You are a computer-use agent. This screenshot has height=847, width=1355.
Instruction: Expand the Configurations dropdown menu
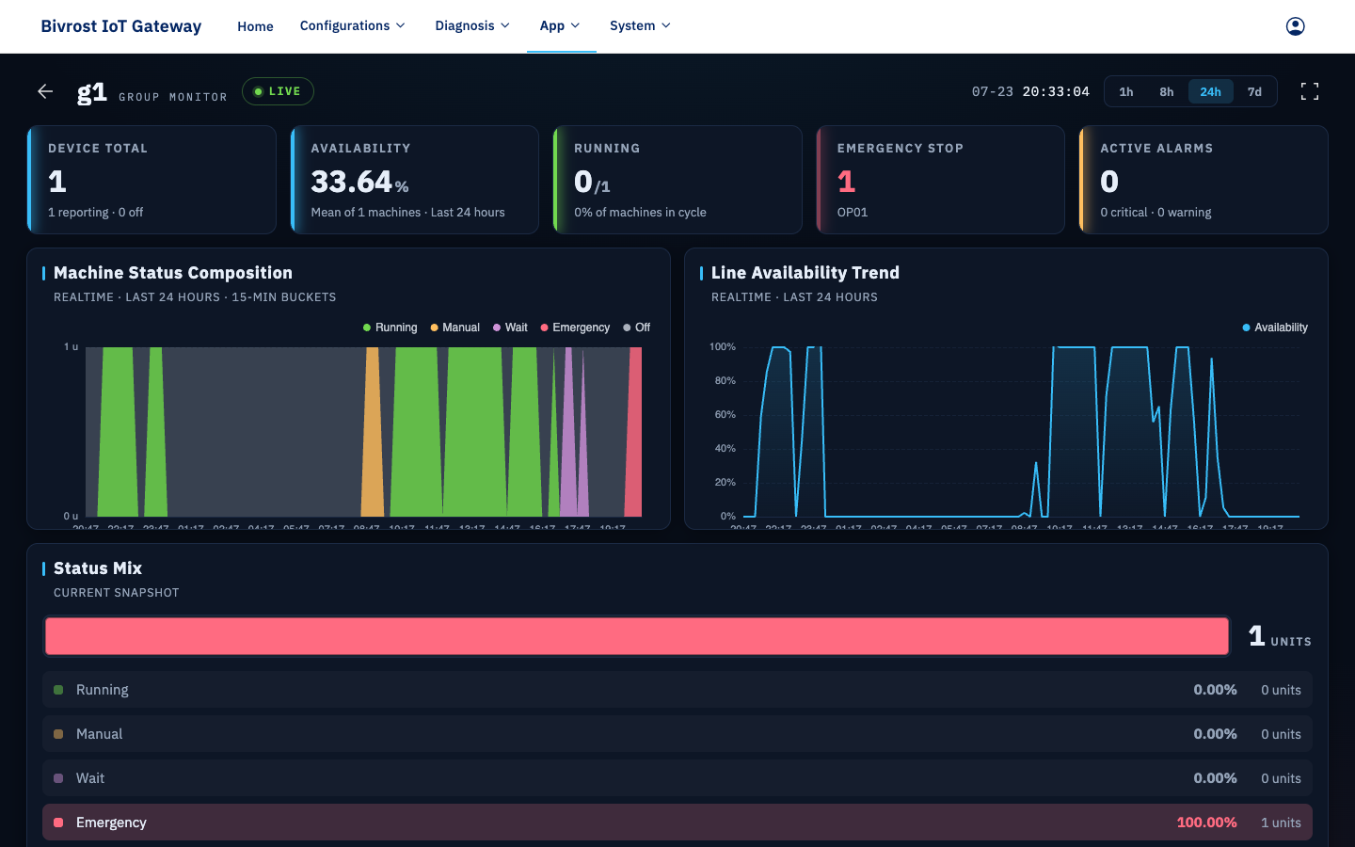[353, 26]
